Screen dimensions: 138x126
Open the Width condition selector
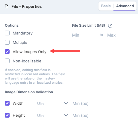(x=52, y=104)
